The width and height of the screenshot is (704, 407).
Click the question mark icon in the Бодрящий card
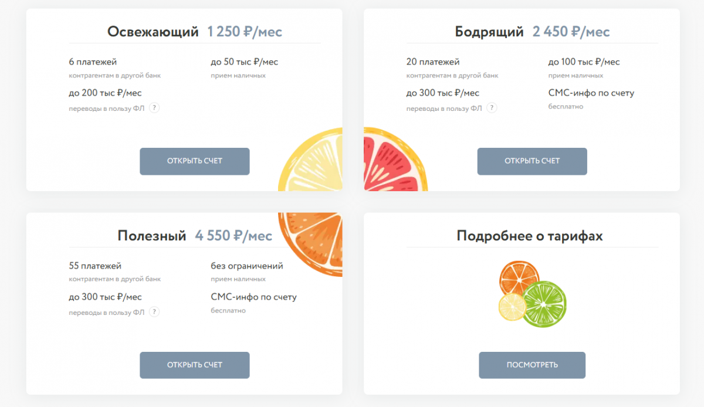(x=492, y=108)
